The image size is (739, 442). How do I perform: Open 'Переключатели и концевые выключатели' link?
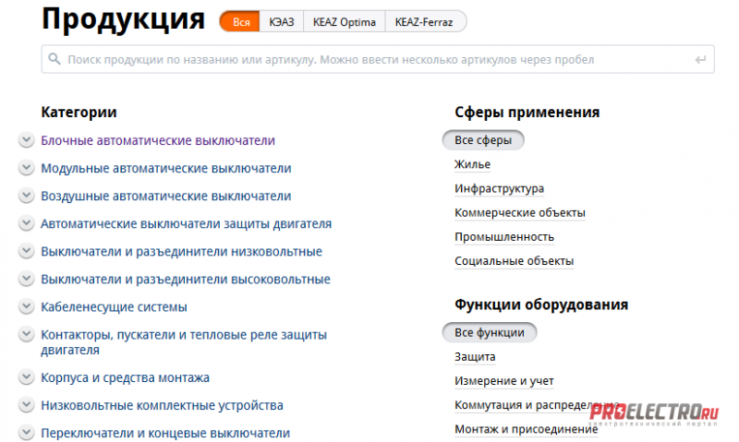(165, 433)
